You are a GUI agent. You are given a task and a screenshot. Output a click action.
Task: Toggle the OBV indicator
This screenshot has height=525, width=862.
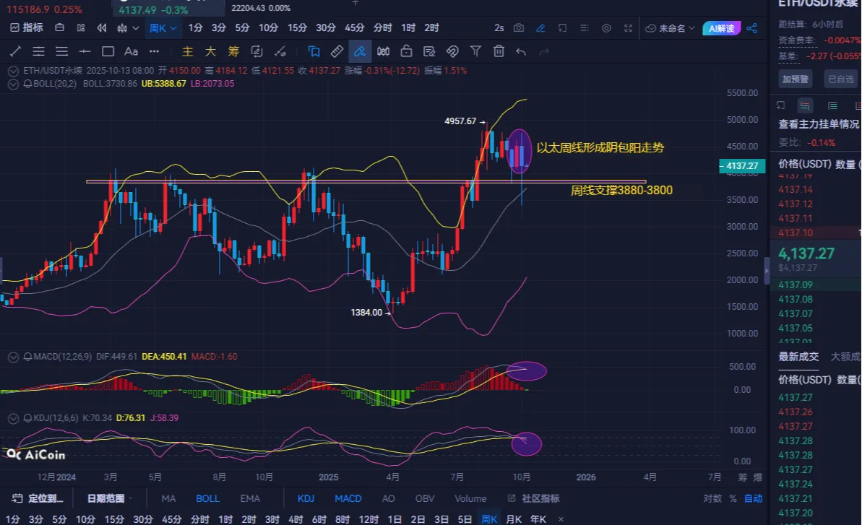424,498
